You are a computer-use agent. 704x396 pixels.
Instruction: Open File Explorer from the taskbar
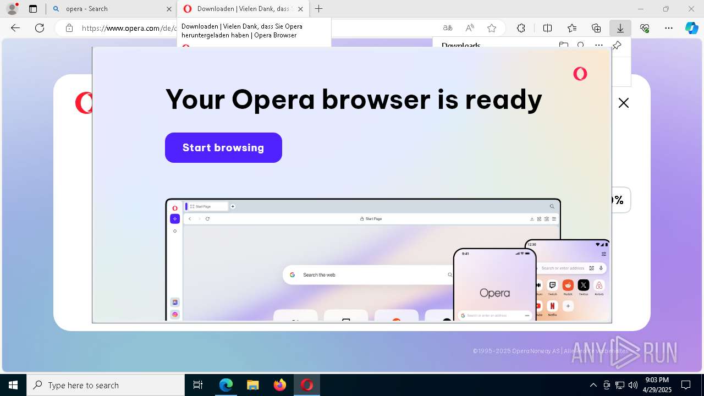click(253, 385)
